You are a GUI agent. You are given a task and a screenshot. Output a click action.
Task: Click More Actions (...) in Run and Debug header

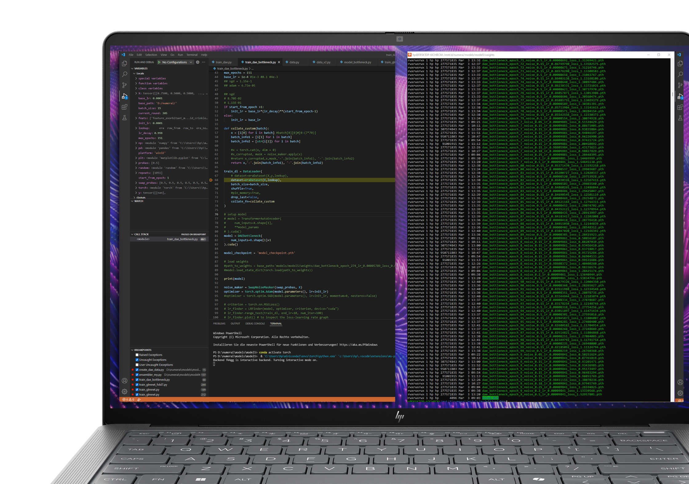pos(203,62)
